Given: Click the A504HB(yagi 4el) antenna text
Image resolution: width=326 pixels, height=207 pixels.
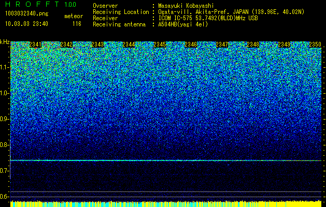Looking at the screenshot, I should tap(183, 24).
